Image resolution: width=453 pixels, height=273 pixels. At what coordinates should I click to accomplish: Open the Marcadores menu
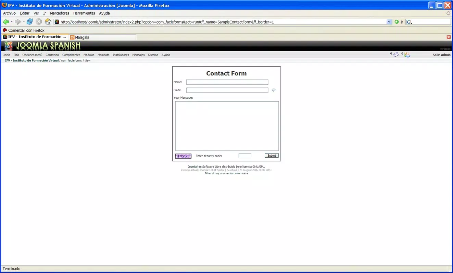point(60,13)
